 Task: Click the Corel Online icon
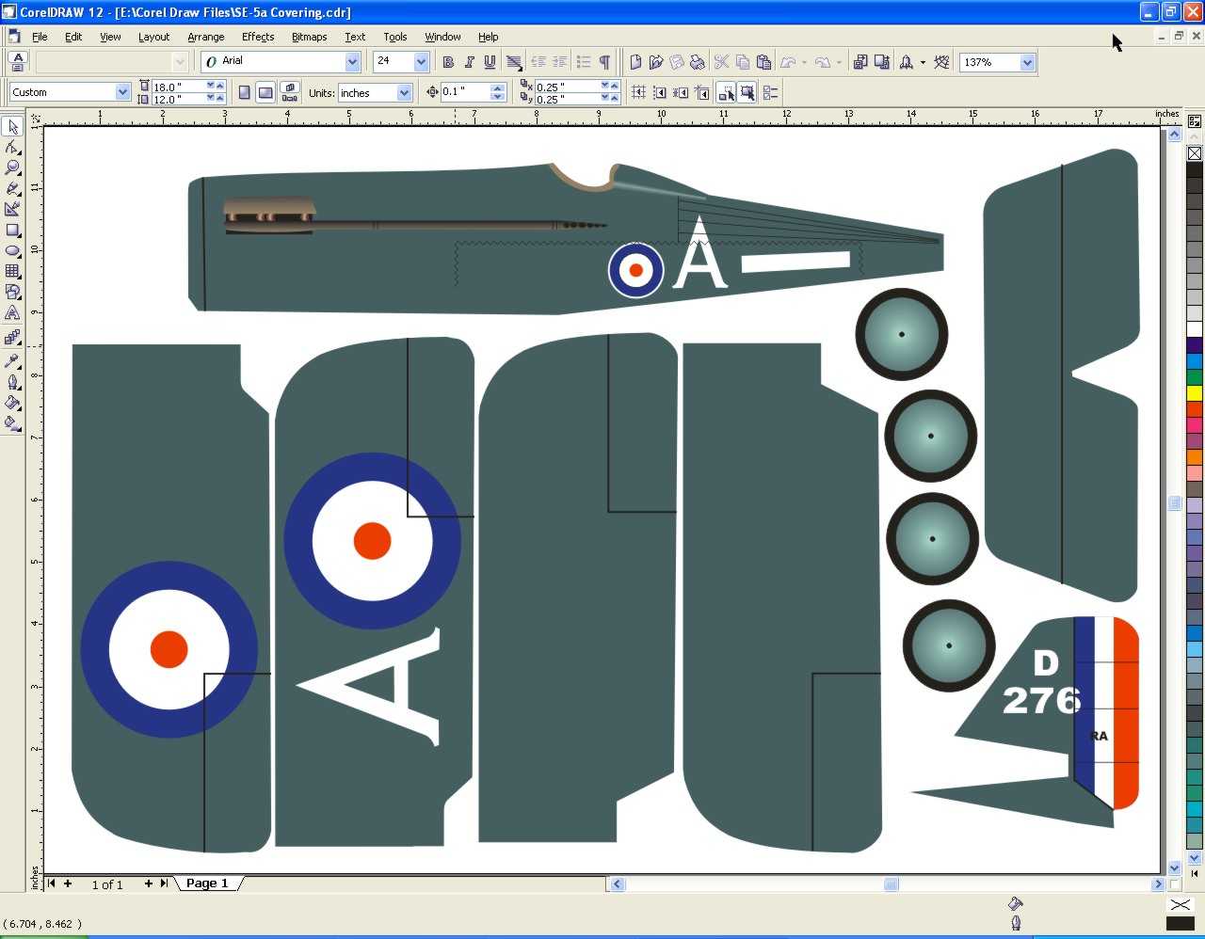(x=941, y=62)
